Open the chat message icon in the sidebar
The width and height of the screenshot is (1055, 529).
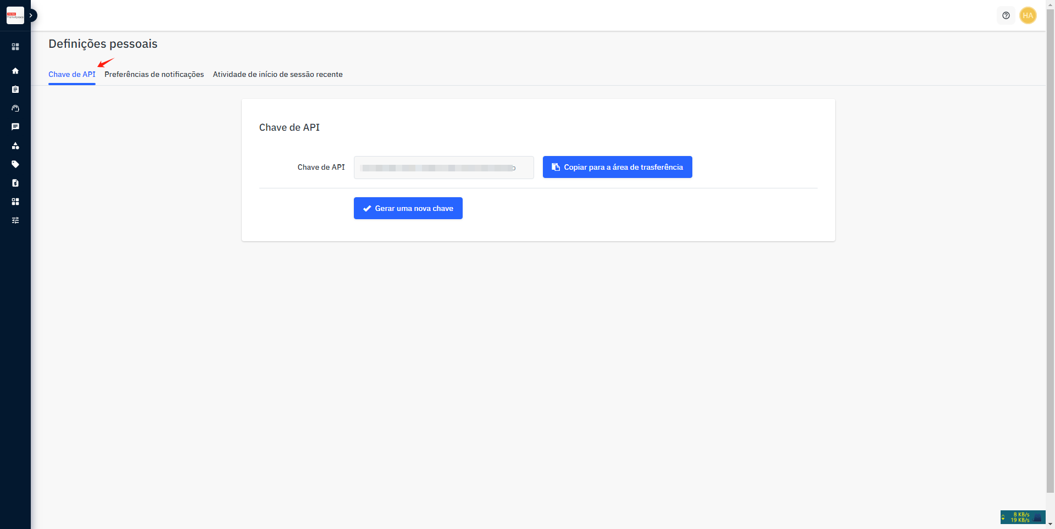point(15,127)
